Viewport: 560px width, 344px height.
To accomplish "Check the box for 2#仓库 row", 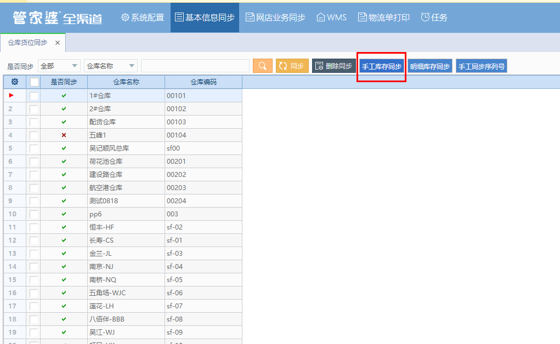I will [34, 109].
